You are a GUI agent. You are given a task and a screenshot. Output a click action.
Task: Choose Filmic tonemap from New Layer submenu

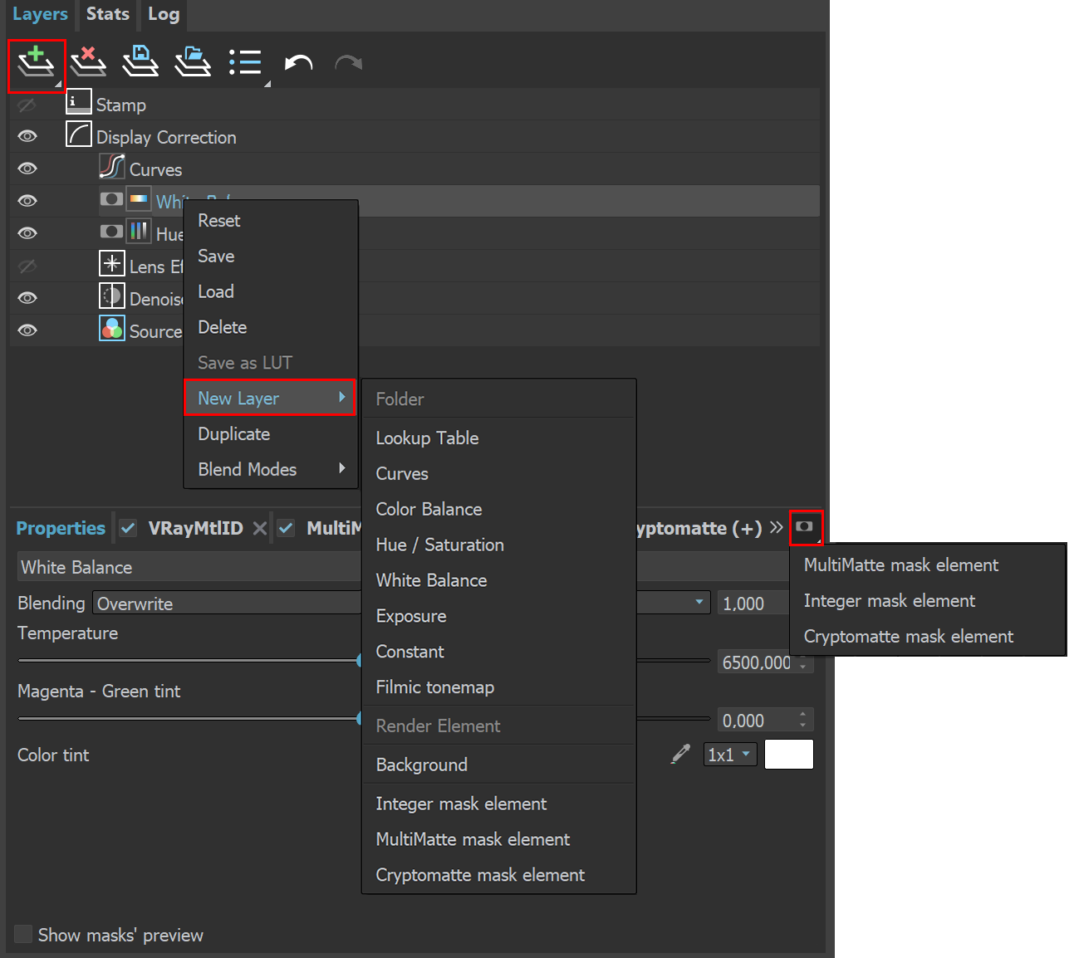click(x=434, y=687)
